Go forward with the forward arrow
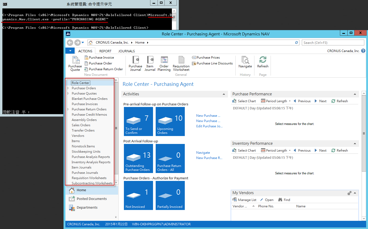This screenshot has width=368, height=229. [x=77, y=43]
